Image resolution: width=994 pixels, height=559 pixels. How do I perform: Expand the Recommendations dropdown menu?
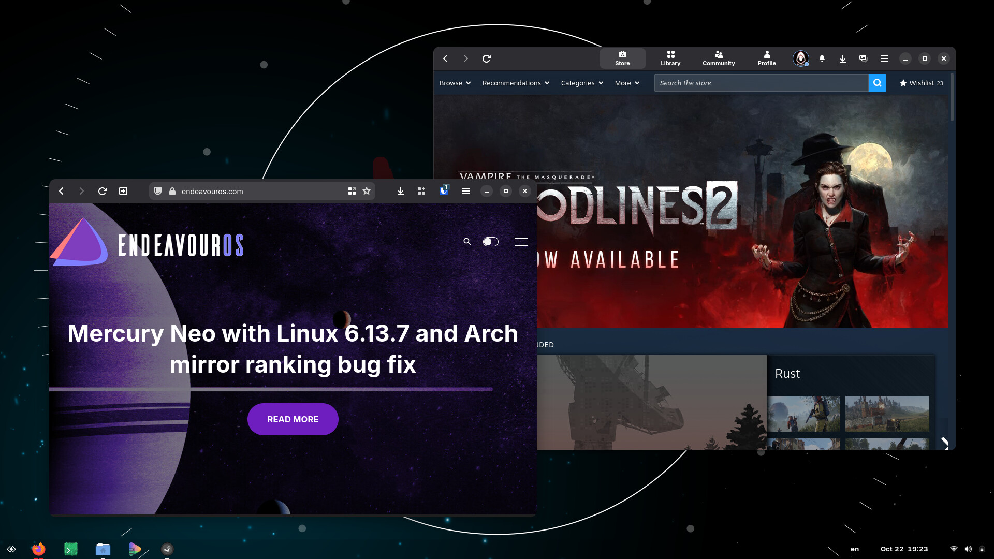pyautogui.click(x=516, y=83)
